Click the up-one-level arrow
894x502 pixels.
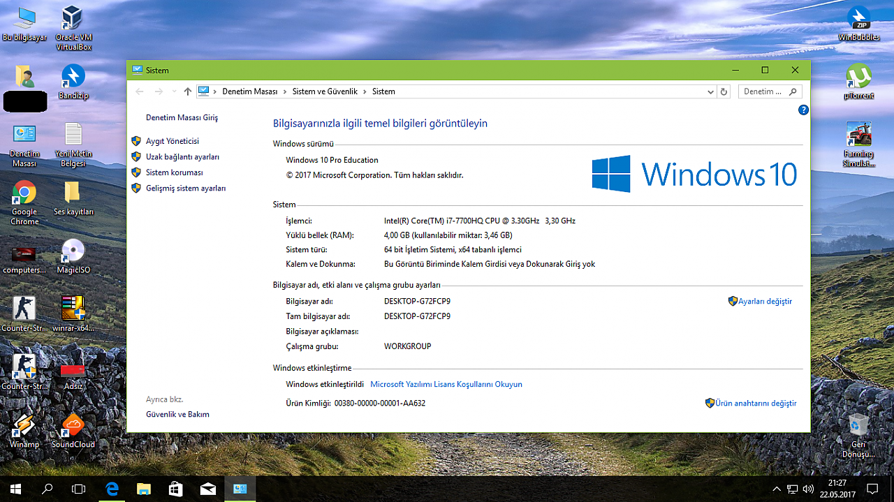187,91
